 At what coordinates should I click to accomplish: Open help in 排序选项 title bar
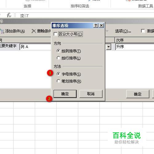[96, 26]
